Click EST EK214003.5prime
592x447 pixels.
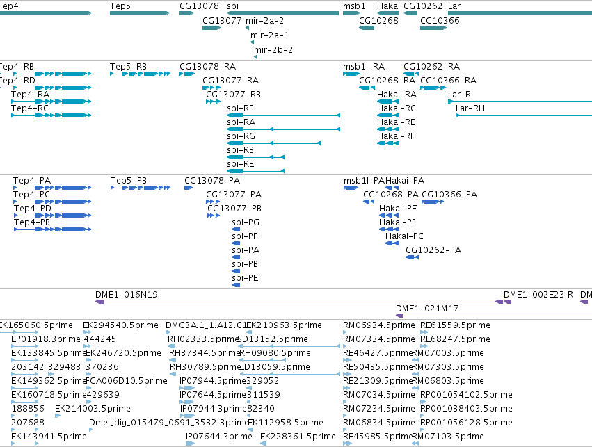tap(93, 409)
